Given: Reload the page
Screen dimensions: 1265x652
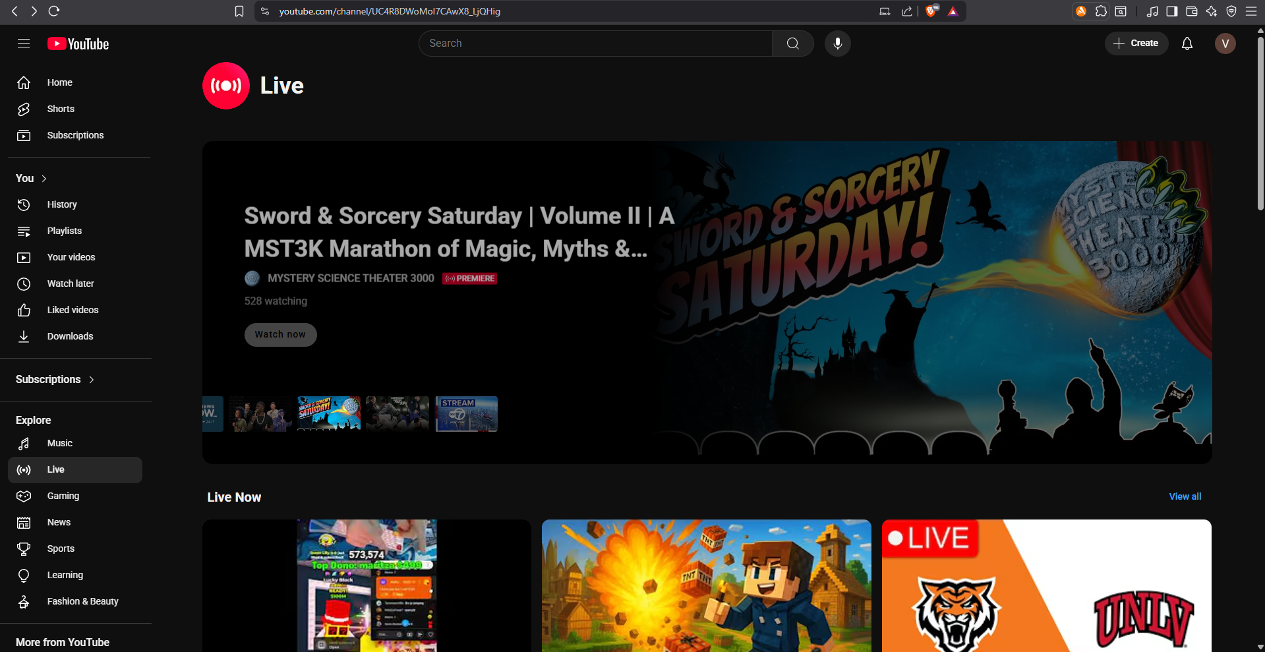Looking at the screenshot, I should tap(54, 11).
